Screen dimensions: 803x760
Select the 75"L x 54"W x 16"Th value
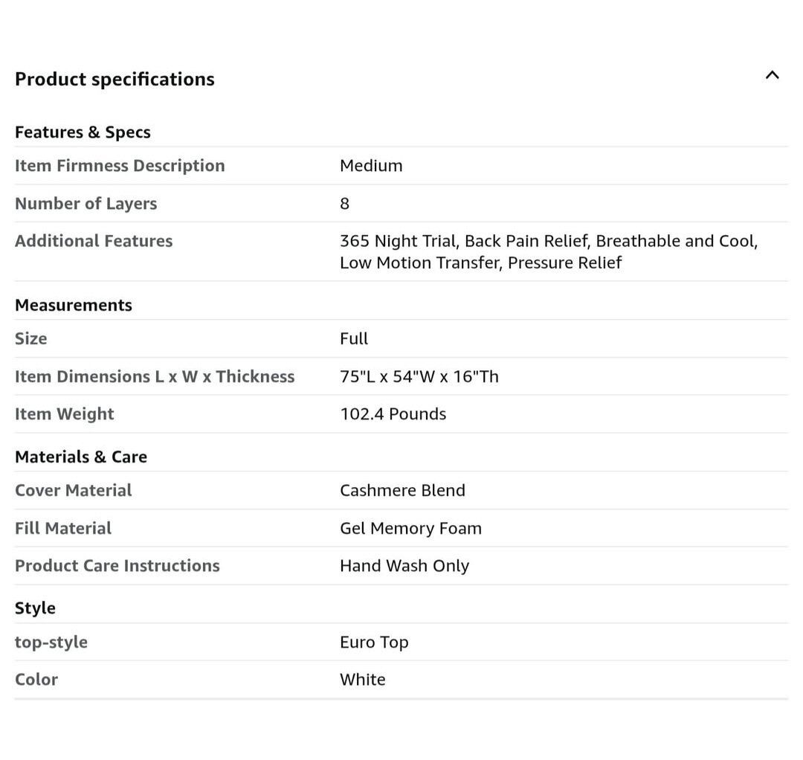(x=419, y=377)
